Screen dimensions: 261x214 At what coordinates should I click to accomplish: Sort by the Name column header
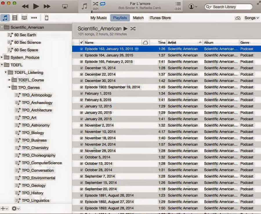tap(112, 43)
